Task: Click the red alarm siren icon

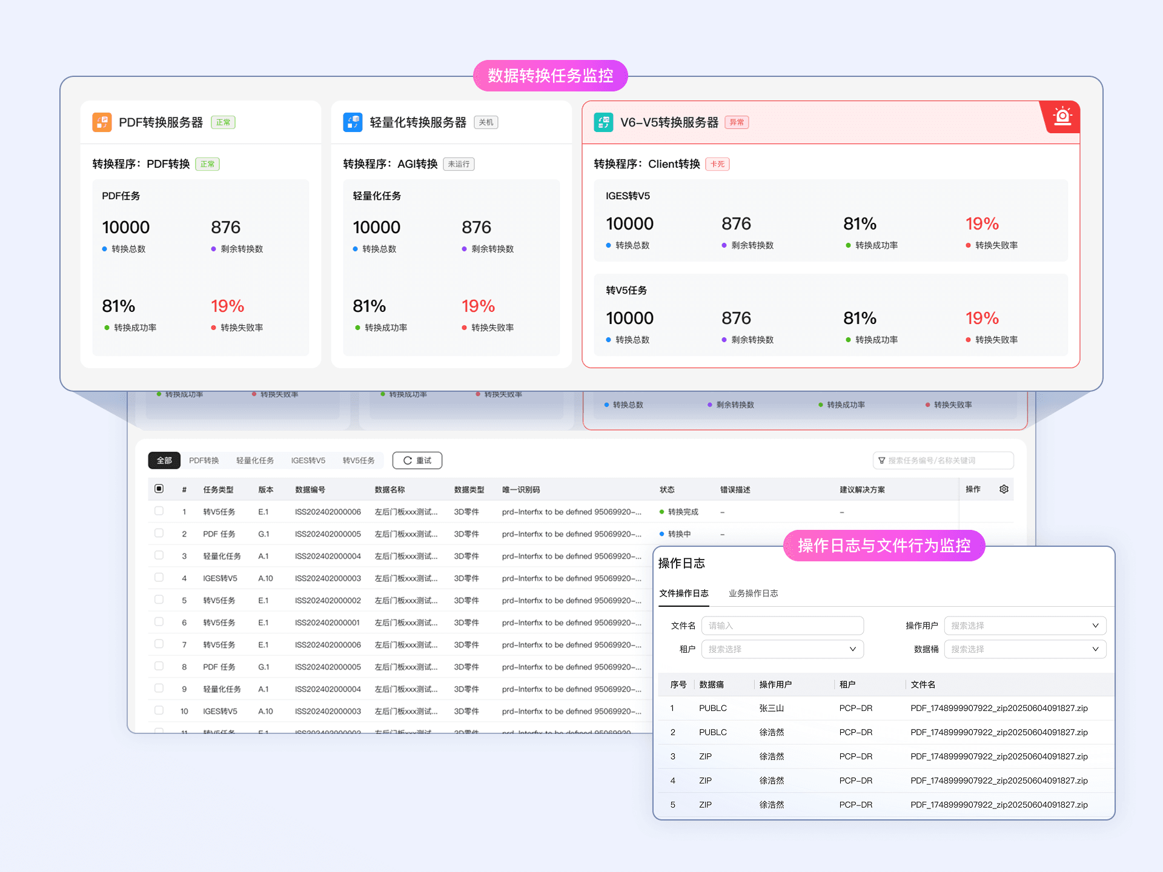Action: 1062,116
